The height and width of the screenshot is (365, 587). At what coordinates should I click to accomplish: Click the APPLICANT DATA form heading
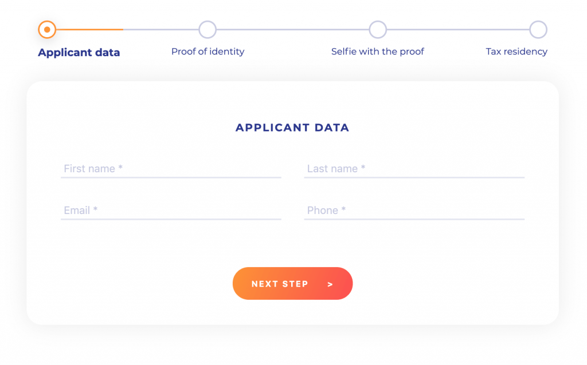pos(292,128)
